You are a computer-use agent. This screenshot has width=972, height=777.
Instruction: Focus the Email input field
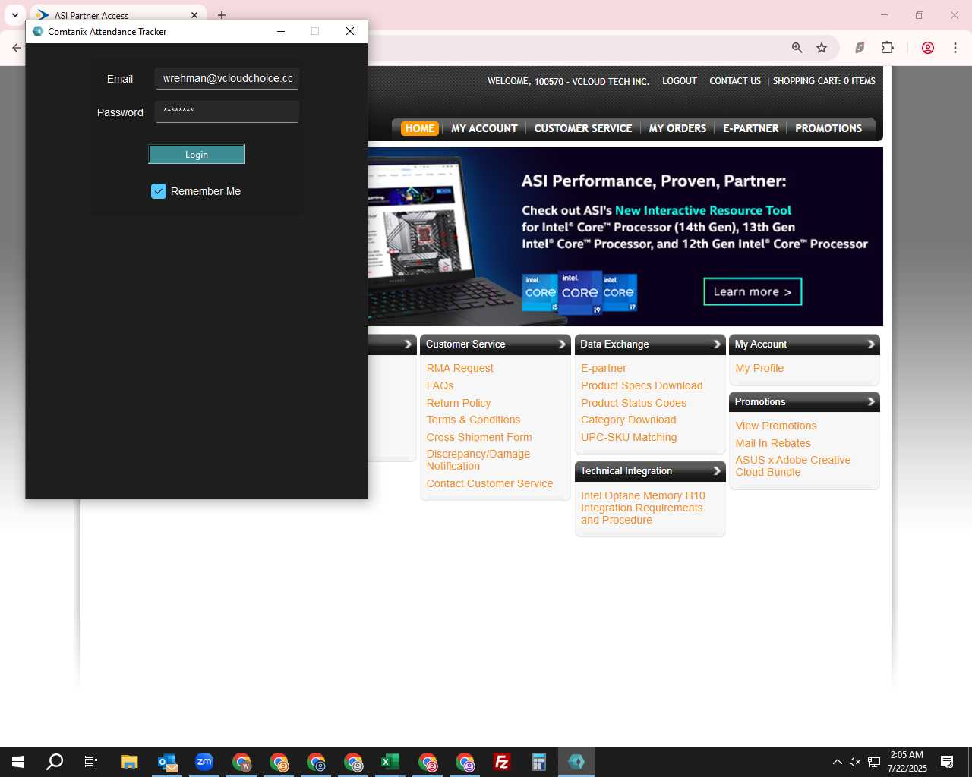coord(227,79)
